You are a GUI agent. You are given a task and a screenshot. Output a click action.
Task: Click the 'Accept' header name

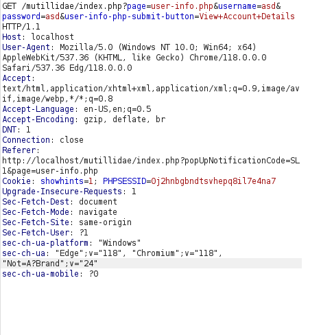[x=16, y=78]
